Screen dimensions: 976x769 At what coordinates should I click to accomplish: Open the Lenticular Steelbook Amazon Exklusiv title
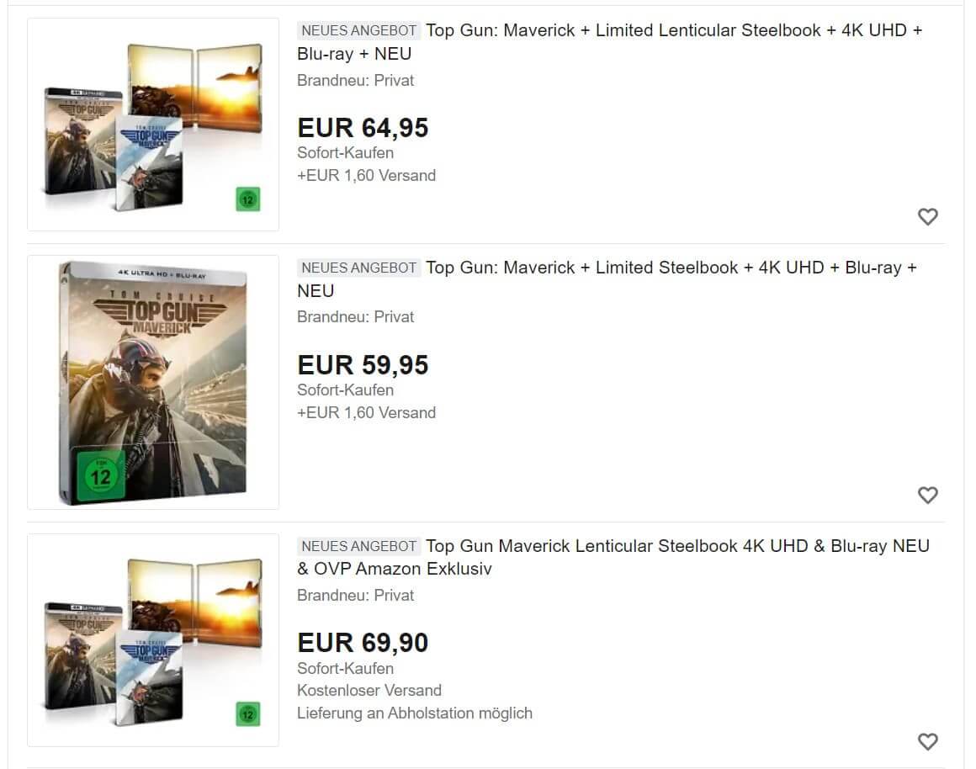(613, 557)
